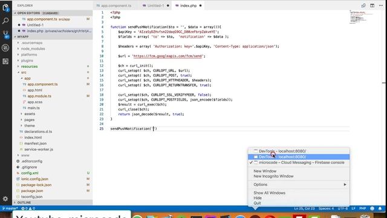Open declarations.d.ts file

(x=38, y=132)
